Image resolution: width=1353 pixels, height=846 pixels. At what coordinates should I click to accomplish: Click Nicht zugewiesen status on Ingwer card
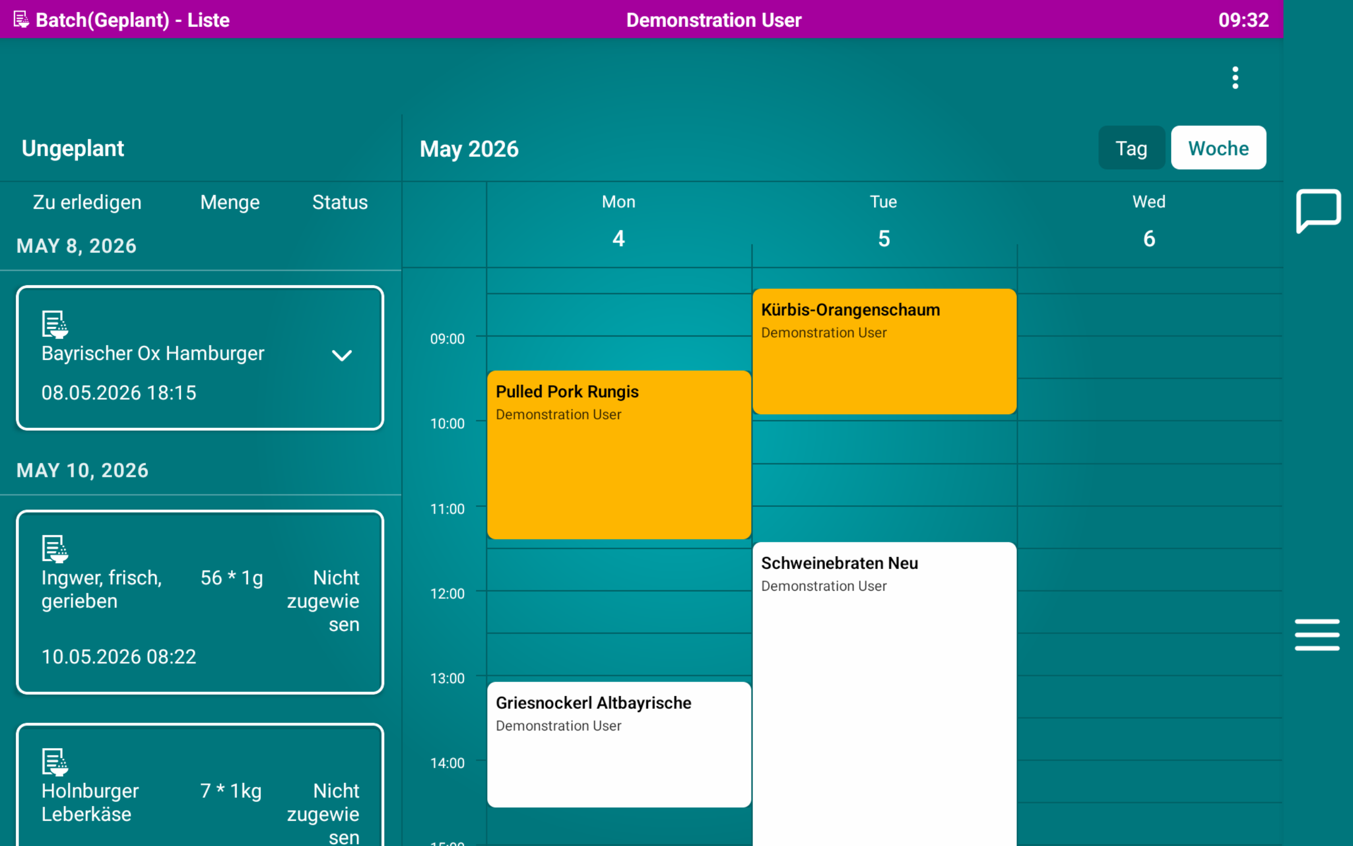click(323, 601)
